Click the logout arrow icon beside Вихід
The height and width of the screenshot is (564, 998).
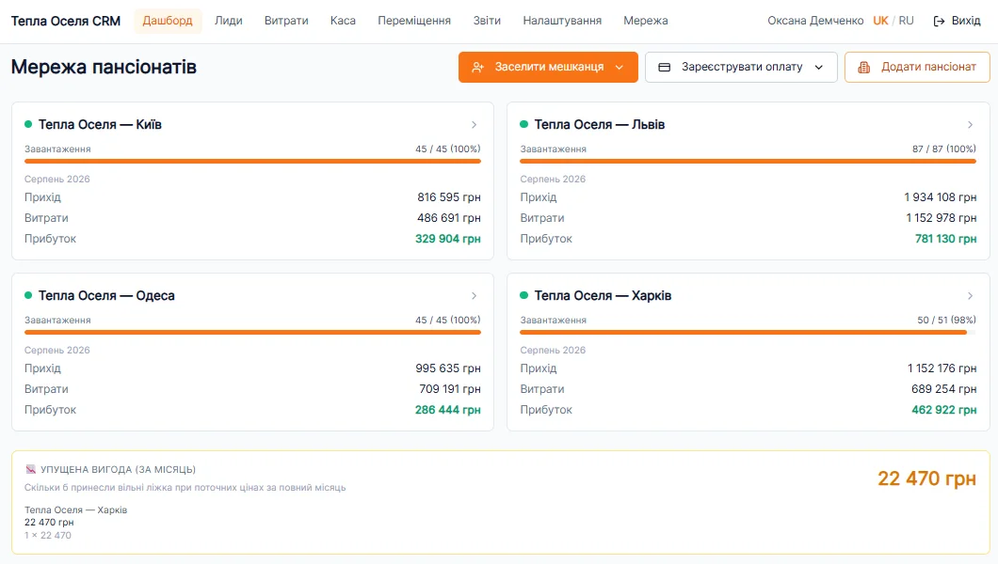coord(939,21)
